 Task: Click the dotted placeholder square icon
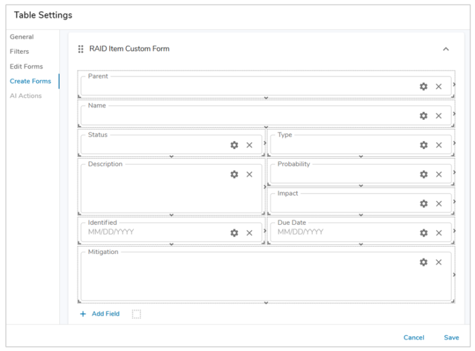(x=136, y=314)
